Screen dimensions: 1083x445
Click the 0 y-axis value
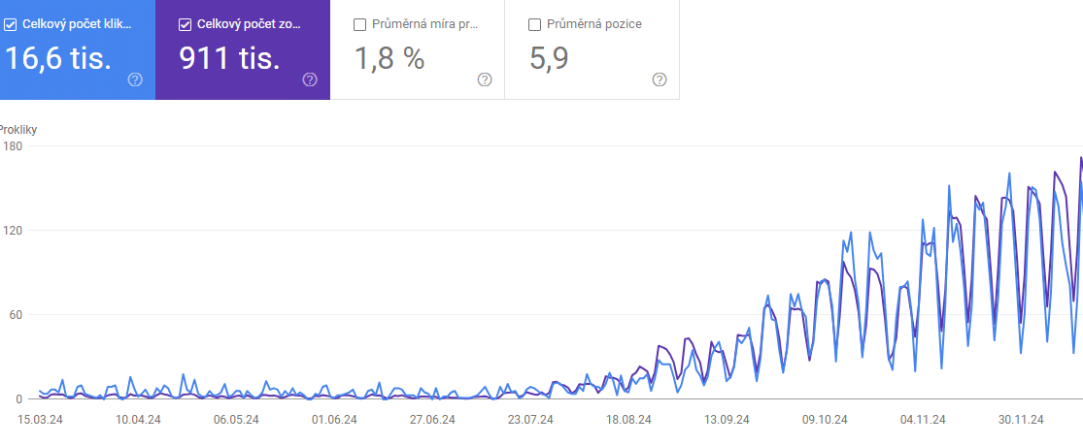pyautogui.click(x=18, y=398)
